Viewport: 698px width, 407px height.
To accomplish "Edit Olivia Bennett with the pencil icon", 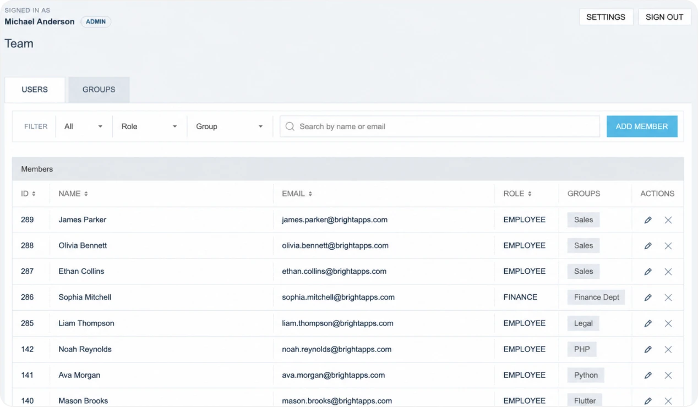I will (x=648, y=246).
